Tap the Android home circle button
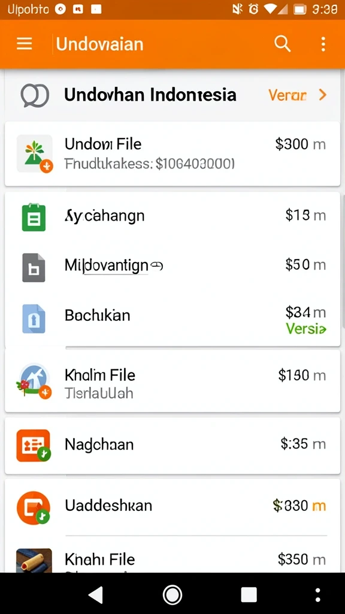The image size is (345, 614). [x=172, y=595]
